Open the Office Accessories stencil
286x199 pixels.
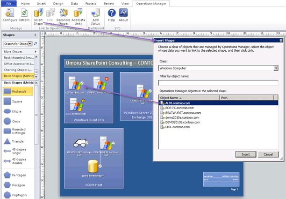click(x=18, y=64)
